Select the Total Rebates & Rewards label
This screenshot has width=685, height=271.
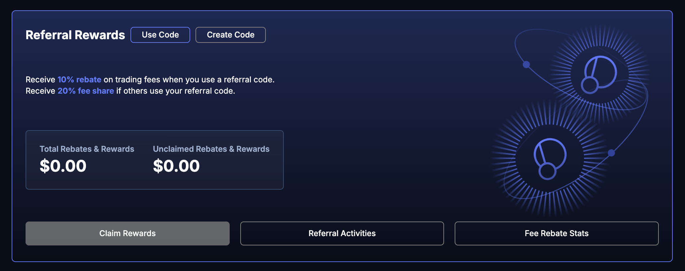pos(87,149)
